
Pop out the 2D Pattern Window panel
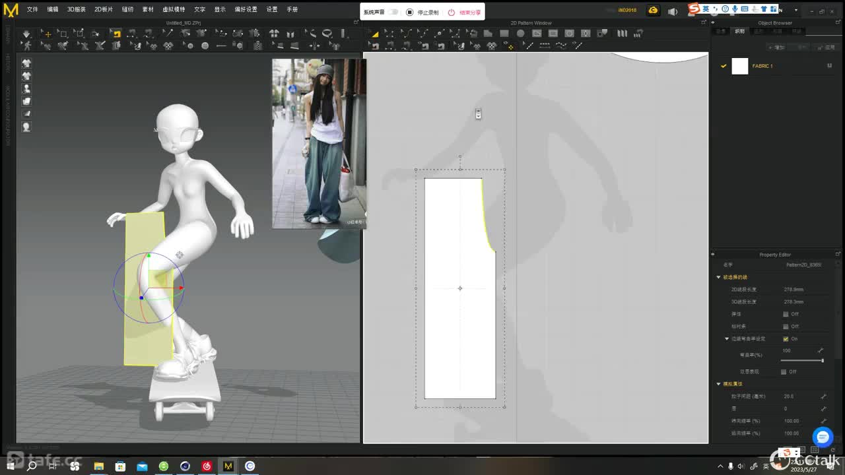coord(702,22)
